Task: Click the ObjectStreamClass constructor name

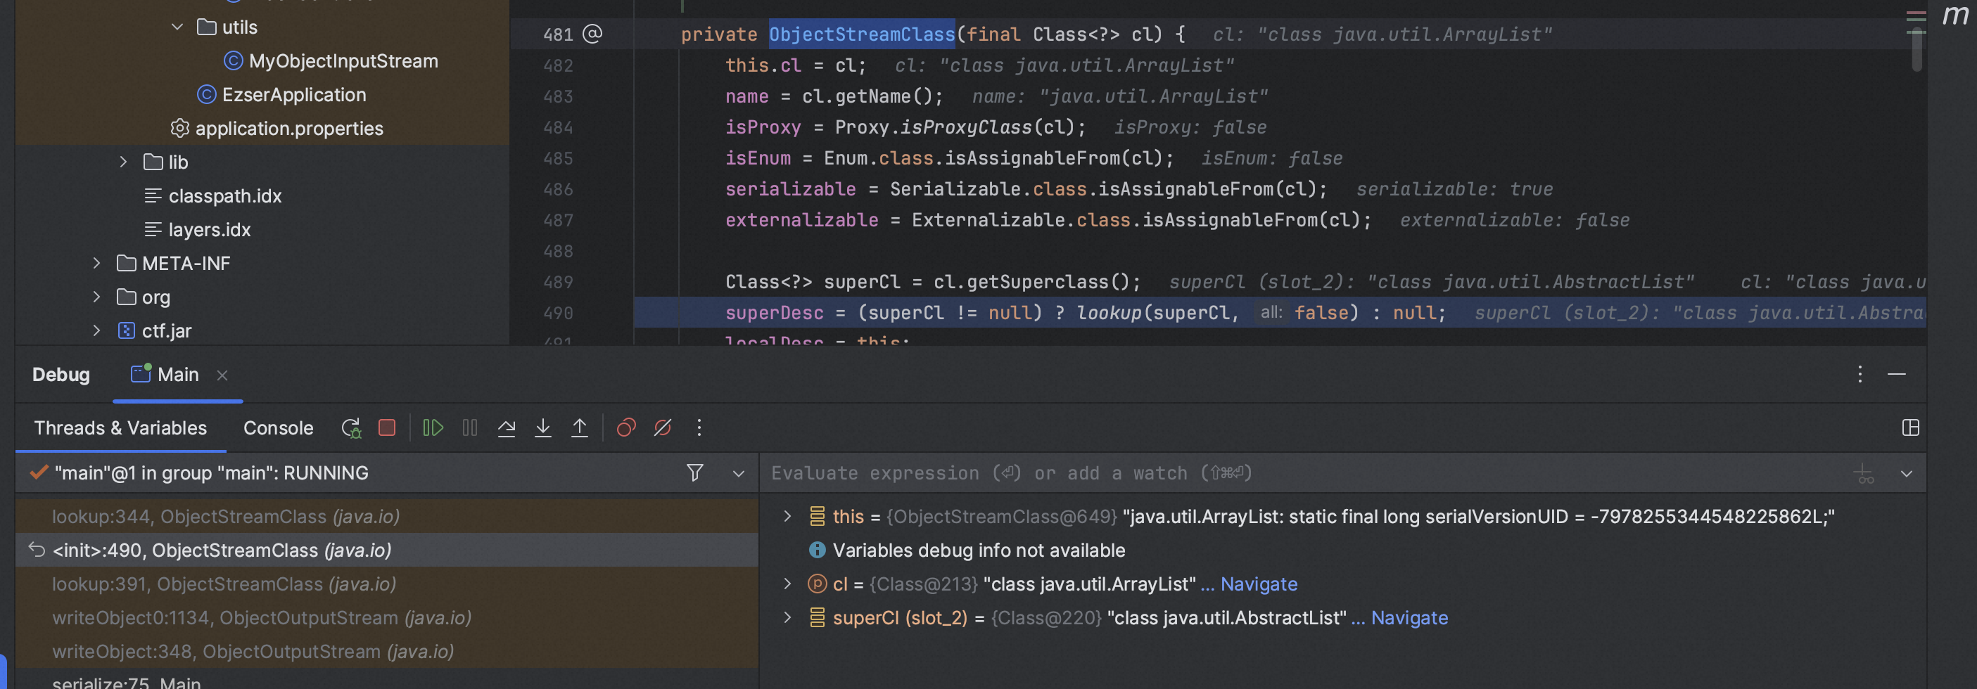Action: pyautogui.click(x=862, y=34)
